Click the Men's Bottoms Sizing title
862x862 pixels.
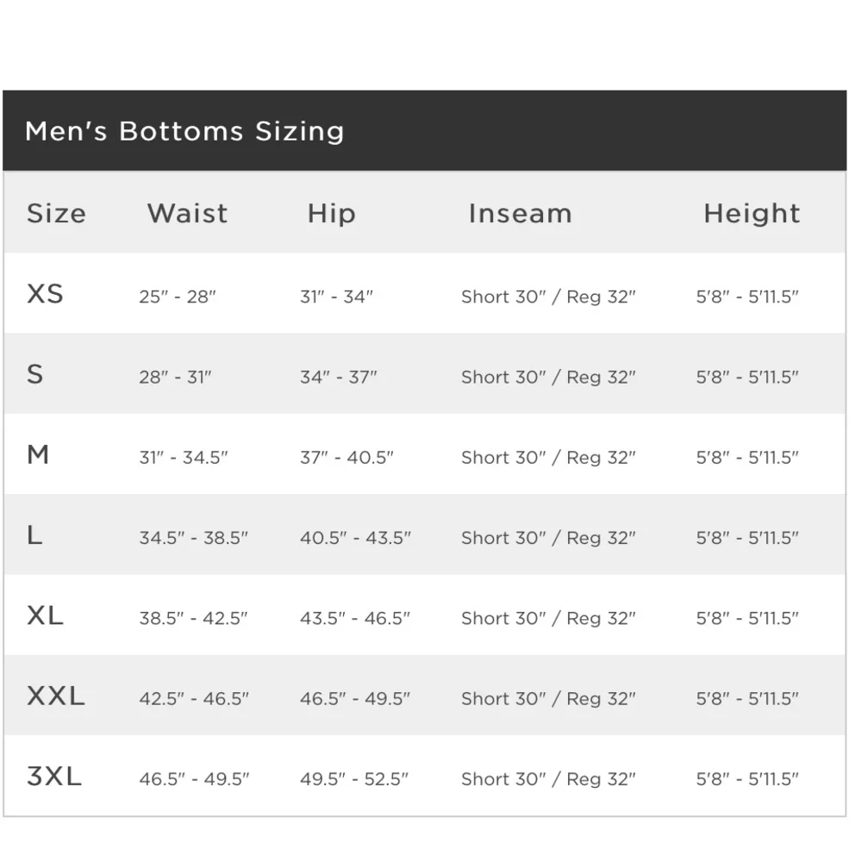point(184,131)
